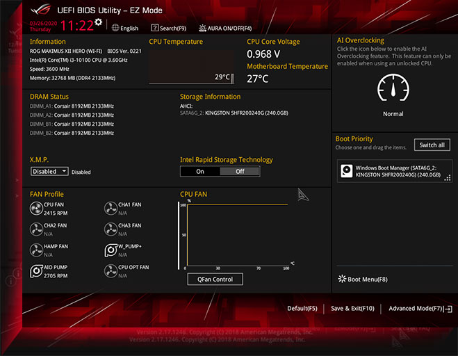Click the 03/26/2020 date text
This screenshot has height=356, width=458.
coord(43,24)
